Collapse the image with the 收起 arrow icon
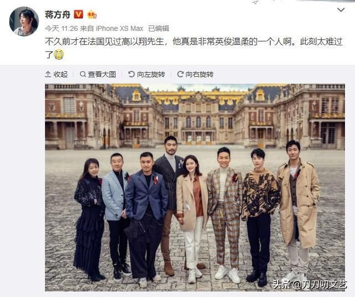 click(48, 74)
